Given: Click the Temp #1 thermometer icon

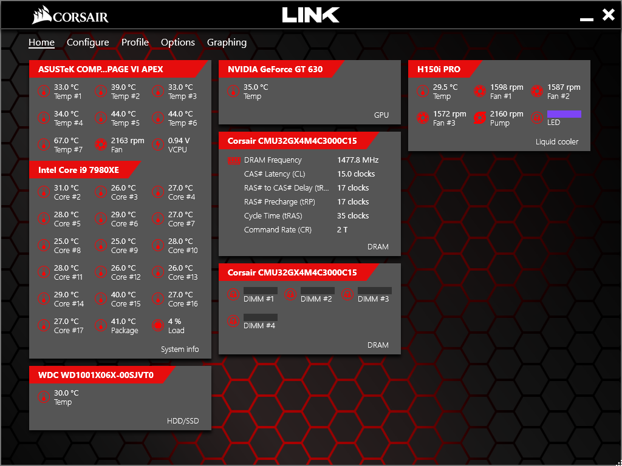Looking at the screenshot, I should pyautogui.click(x=44, y=92).
